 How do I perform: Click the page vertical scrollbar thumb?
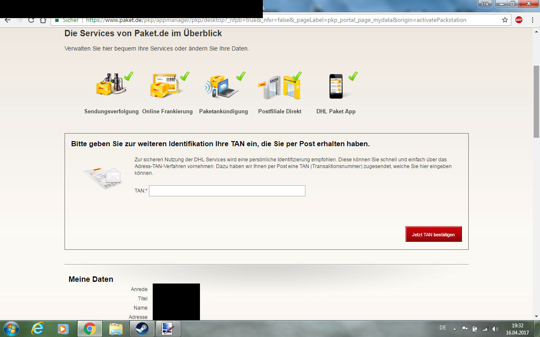point(536,102)
